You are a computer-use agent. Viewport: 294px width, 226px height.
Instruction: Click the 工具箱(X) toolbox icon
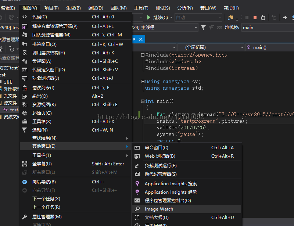coord(25,122)
